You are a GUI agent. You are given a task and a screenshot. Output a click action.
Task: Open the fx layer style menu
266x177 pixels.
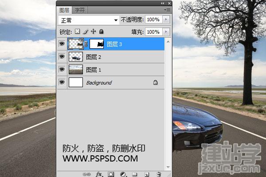(99, 174)
